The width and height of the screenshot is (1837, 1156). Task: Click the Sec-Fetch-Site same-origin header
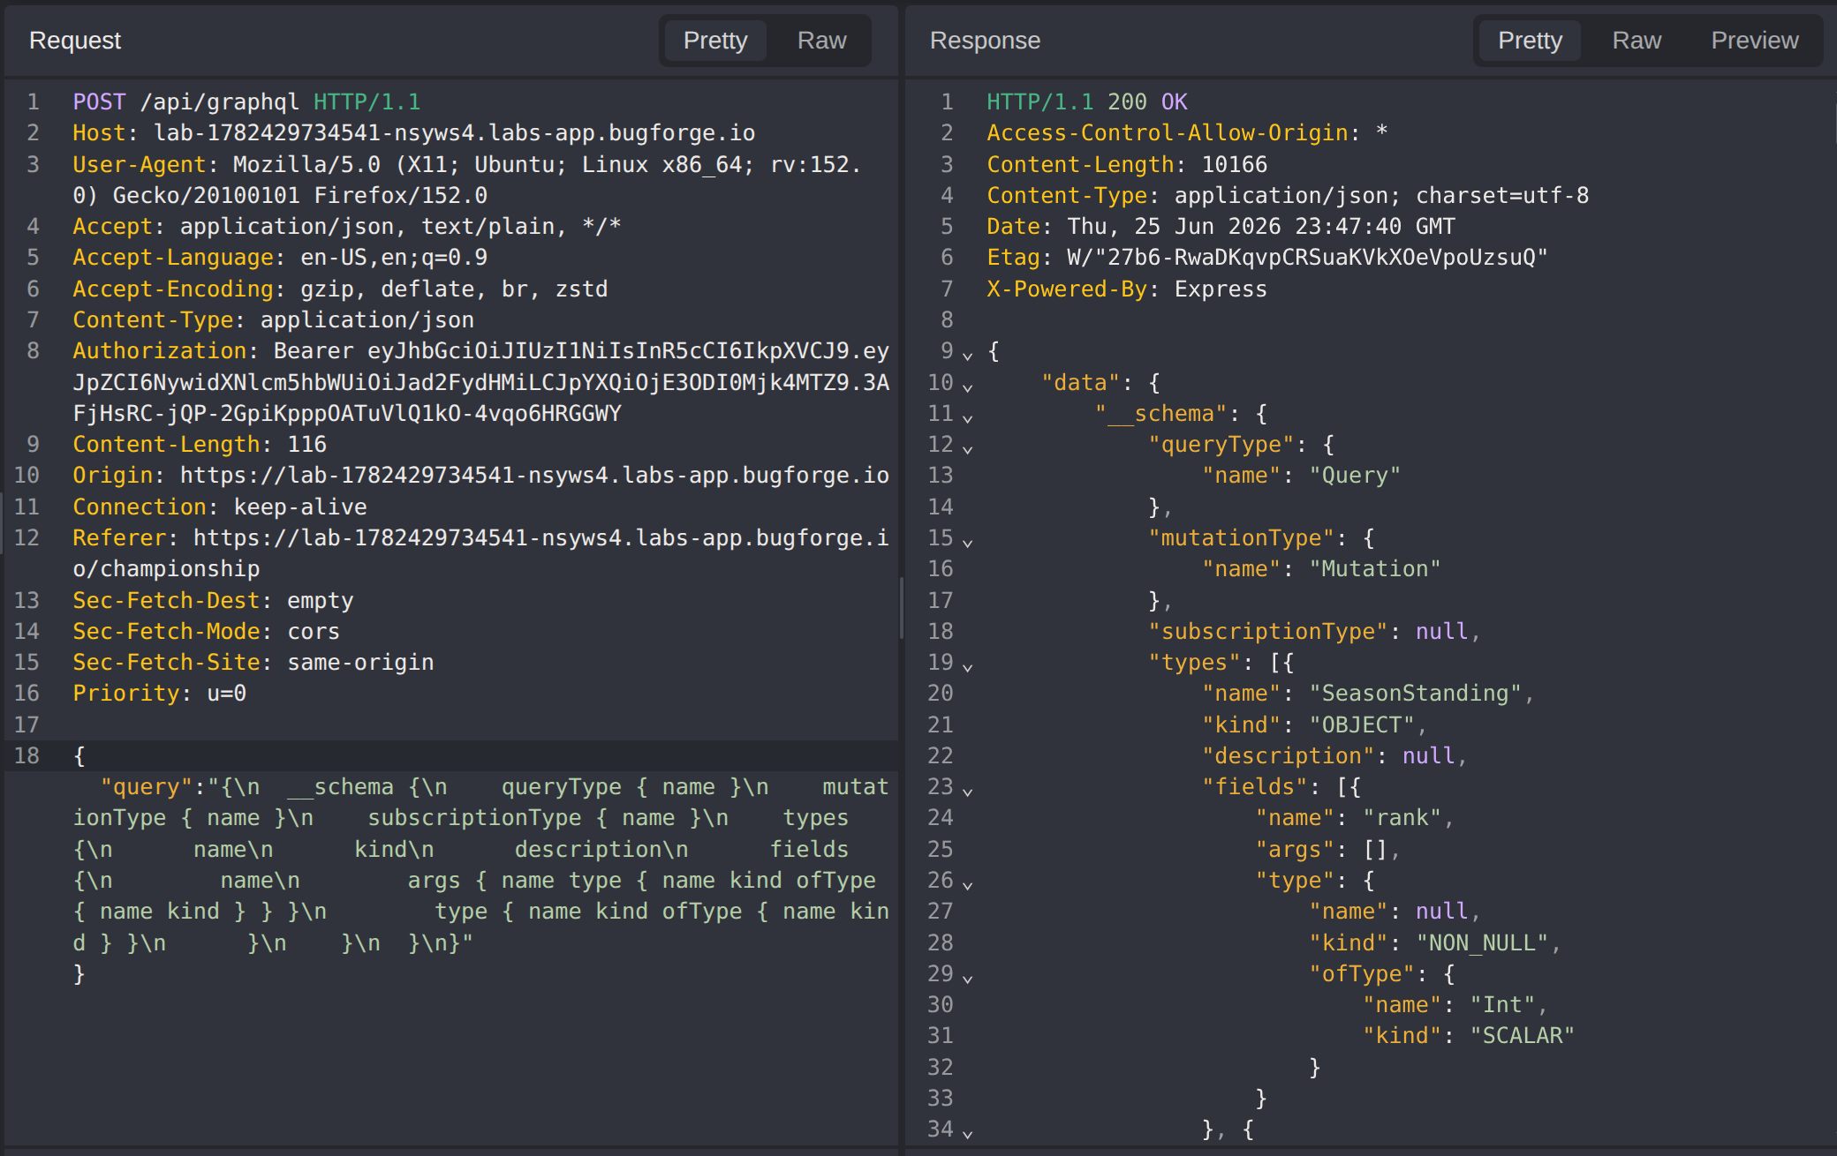(x=253, y=662)
